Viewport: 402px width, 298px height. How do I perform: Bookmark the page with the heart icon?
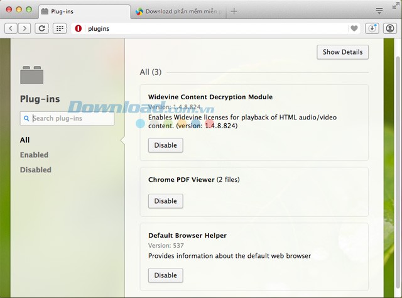coord(354,28)
